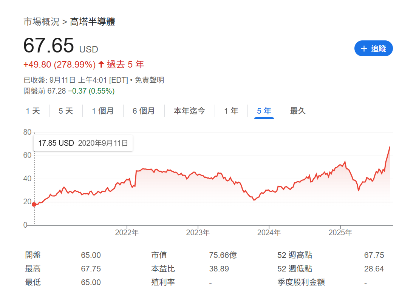Click the 67.65 current price
Image resolution: width=416 pixels, height=296 pixels.
pos(48,45)
